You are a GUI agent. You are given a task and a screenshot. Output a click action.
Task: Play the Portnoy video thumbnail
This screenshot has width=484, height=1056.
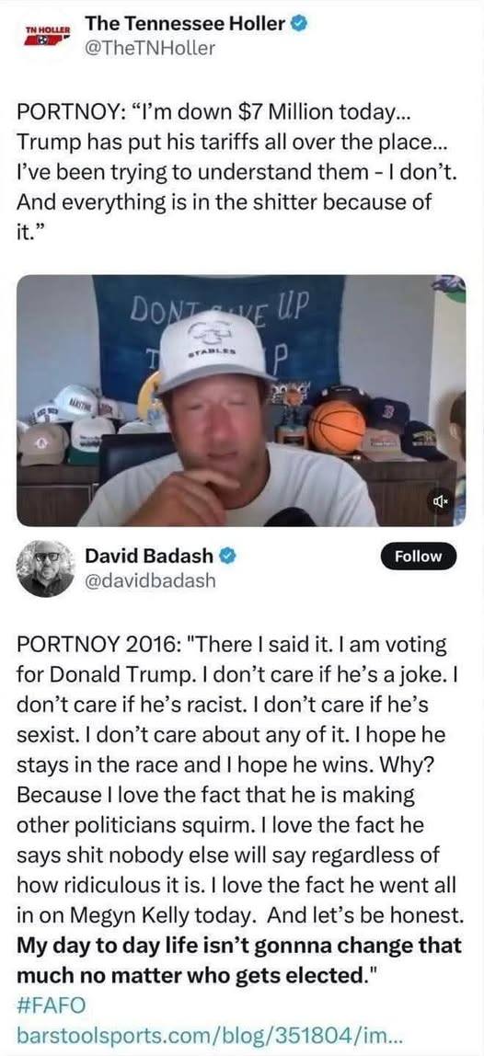point(241,400)
